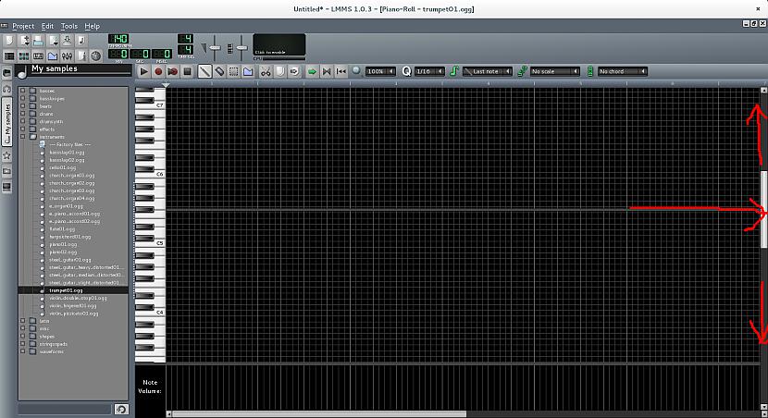Screen dimensions: 768x418
Task: Show the Automation Editor icon in main toolbar
Action: (53, 55)
